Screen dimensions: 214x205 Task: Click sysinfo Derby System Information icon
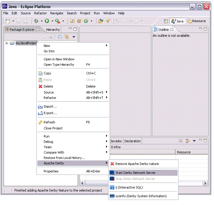(112, 196)
